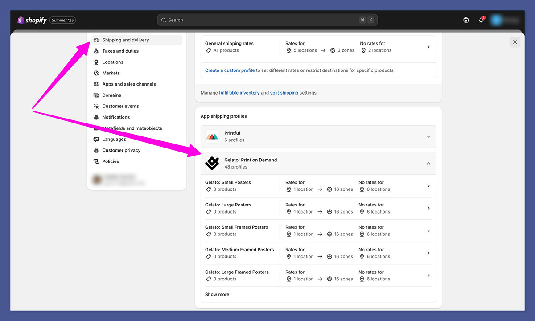Screen dimensions: 535x321
Task: Click the Shopify logo in the header
Action: [32, 20]
